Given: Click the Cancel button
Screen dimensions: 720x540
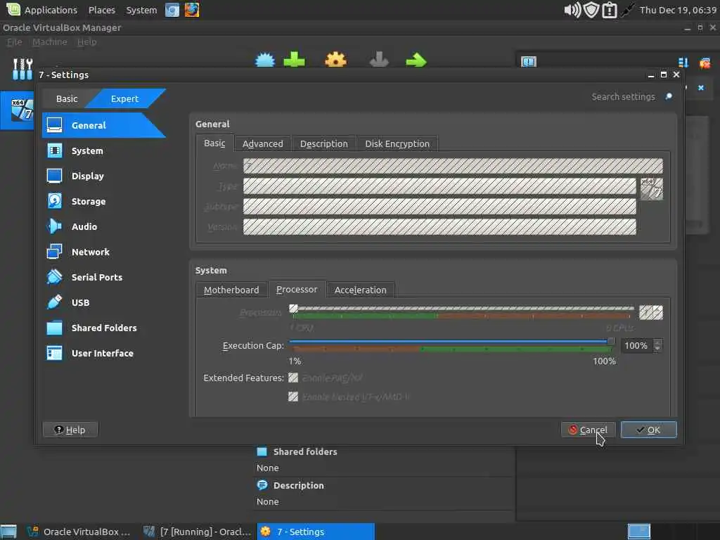Looking at the screenshot, I should [x=588, y=430].
